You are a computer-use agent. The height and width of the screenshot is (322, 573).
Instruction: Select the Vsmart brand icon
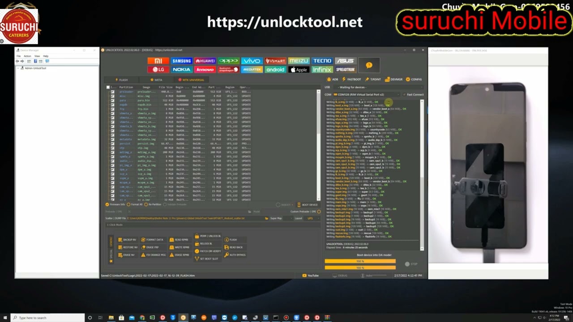(275, 61)
